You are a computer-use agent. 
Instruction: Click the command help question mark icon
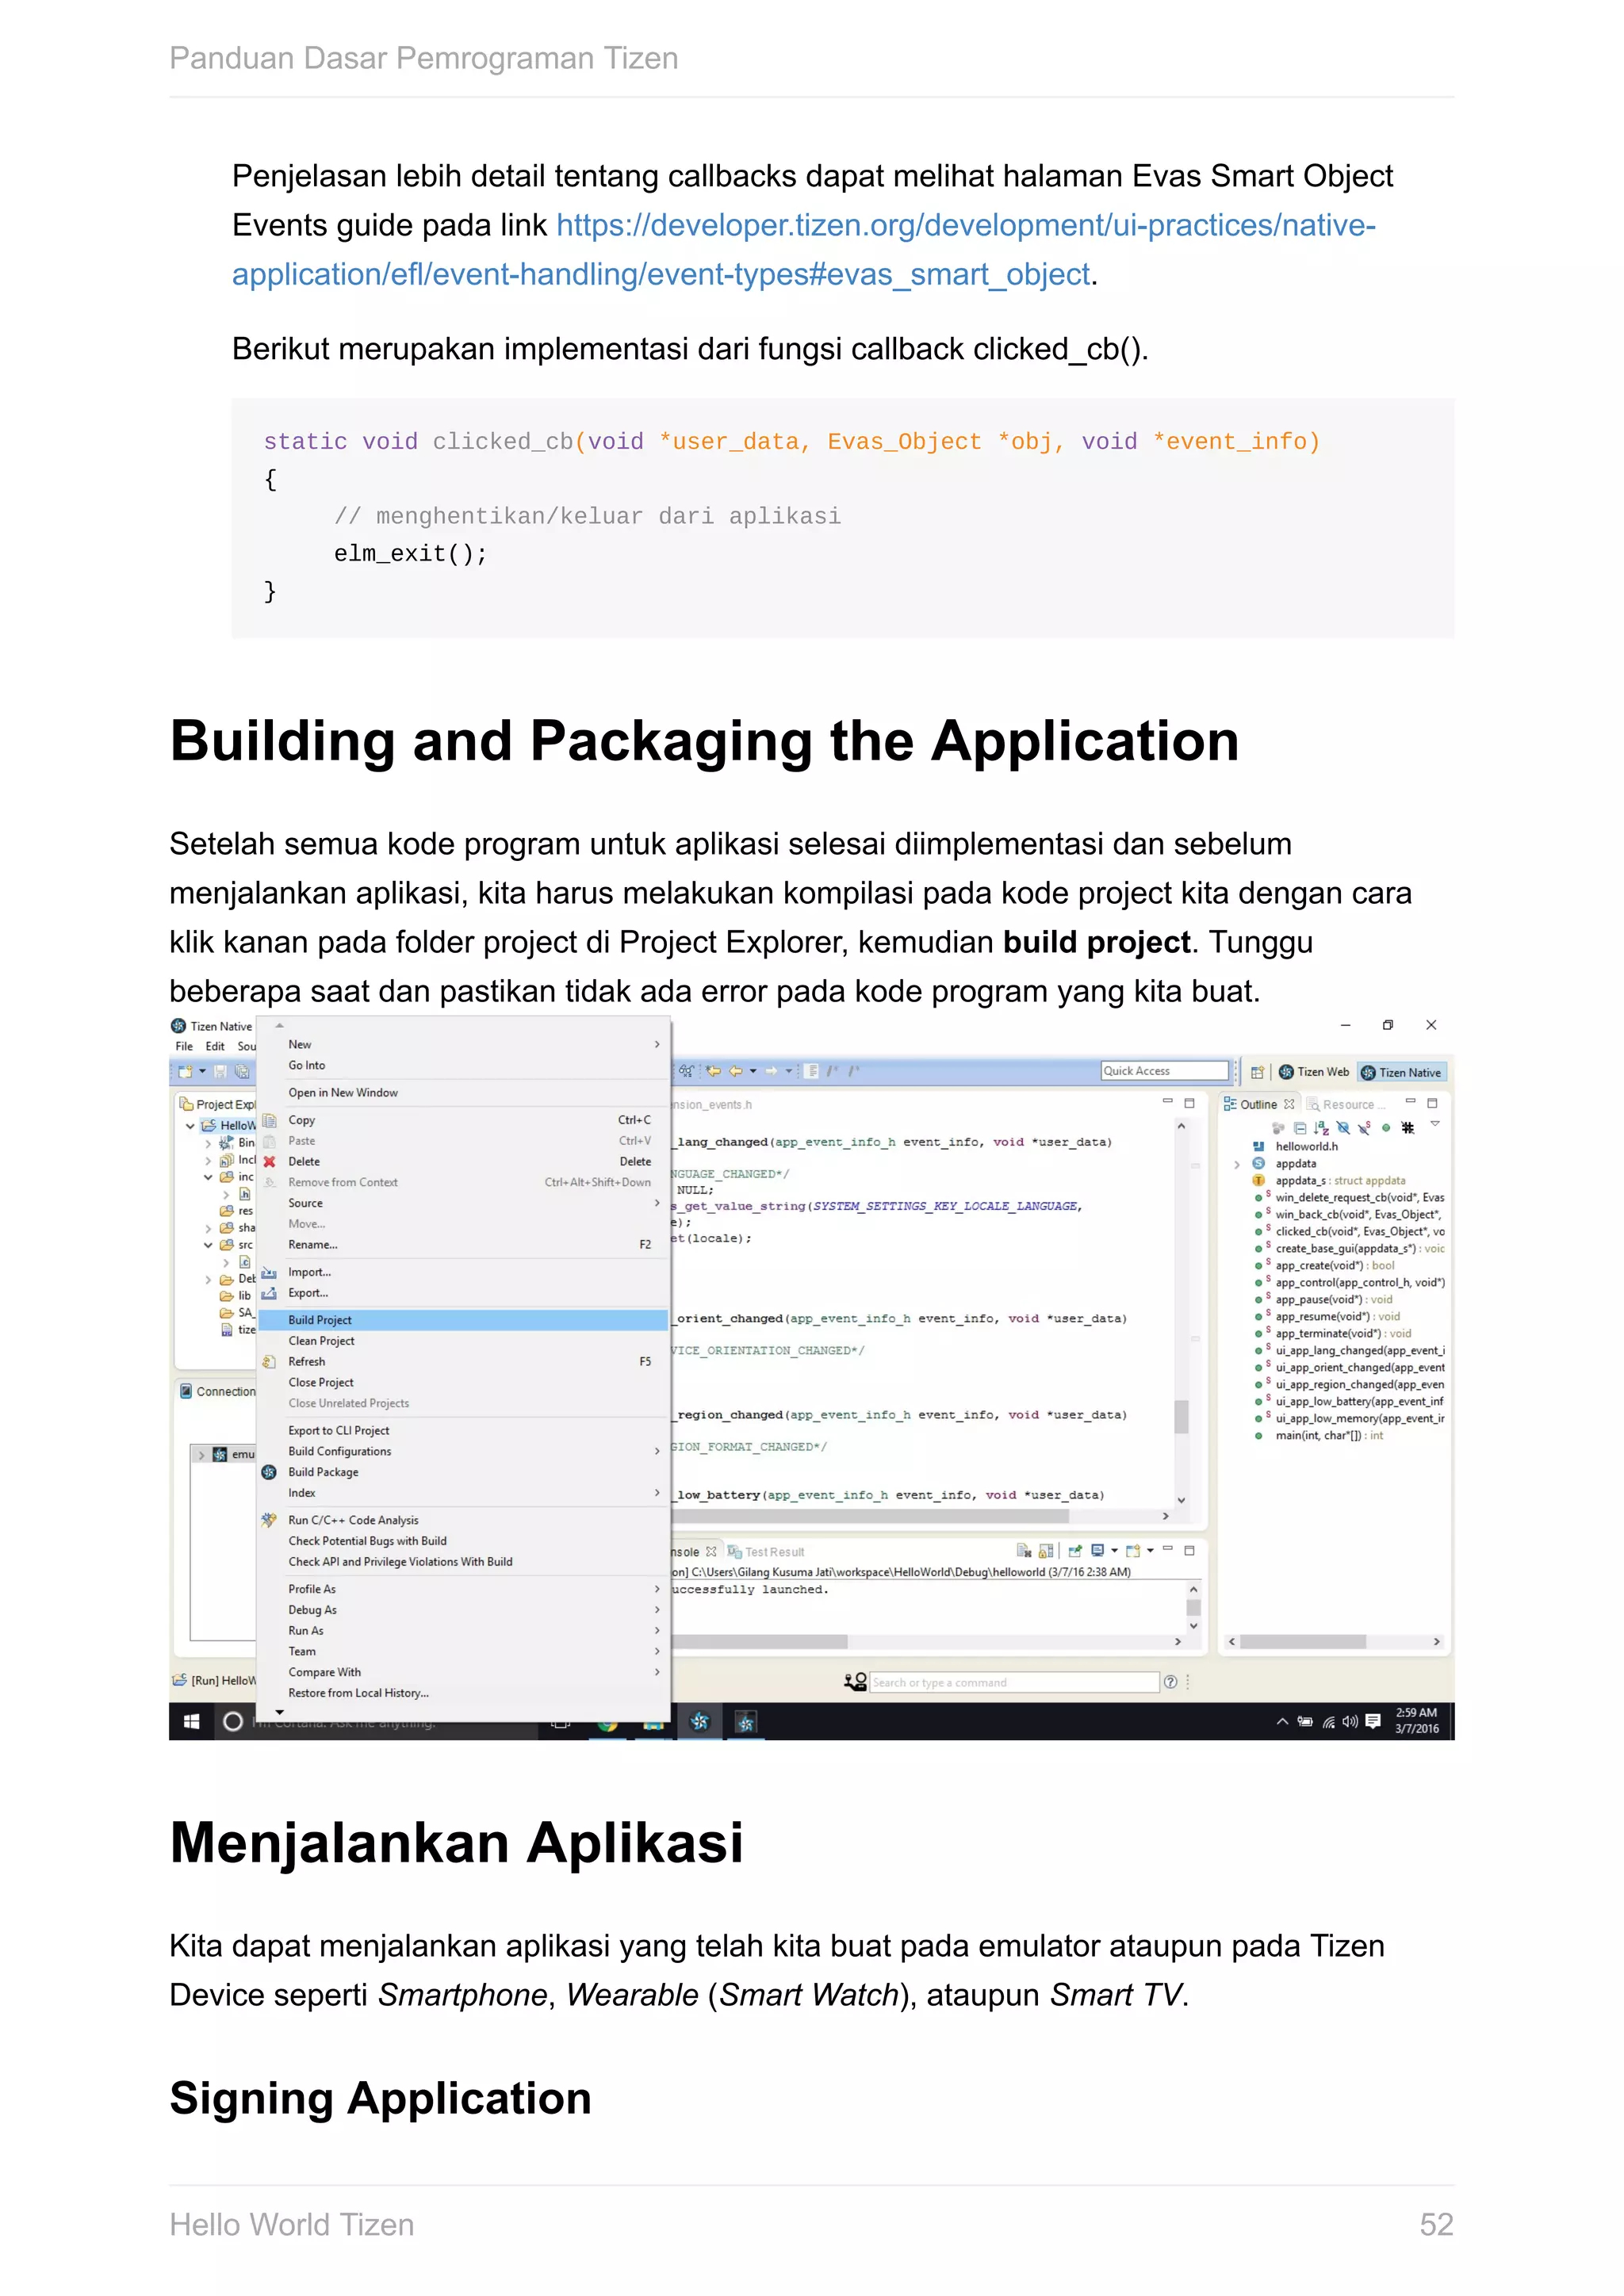pyautogui.click(x=1170, y=1682)
